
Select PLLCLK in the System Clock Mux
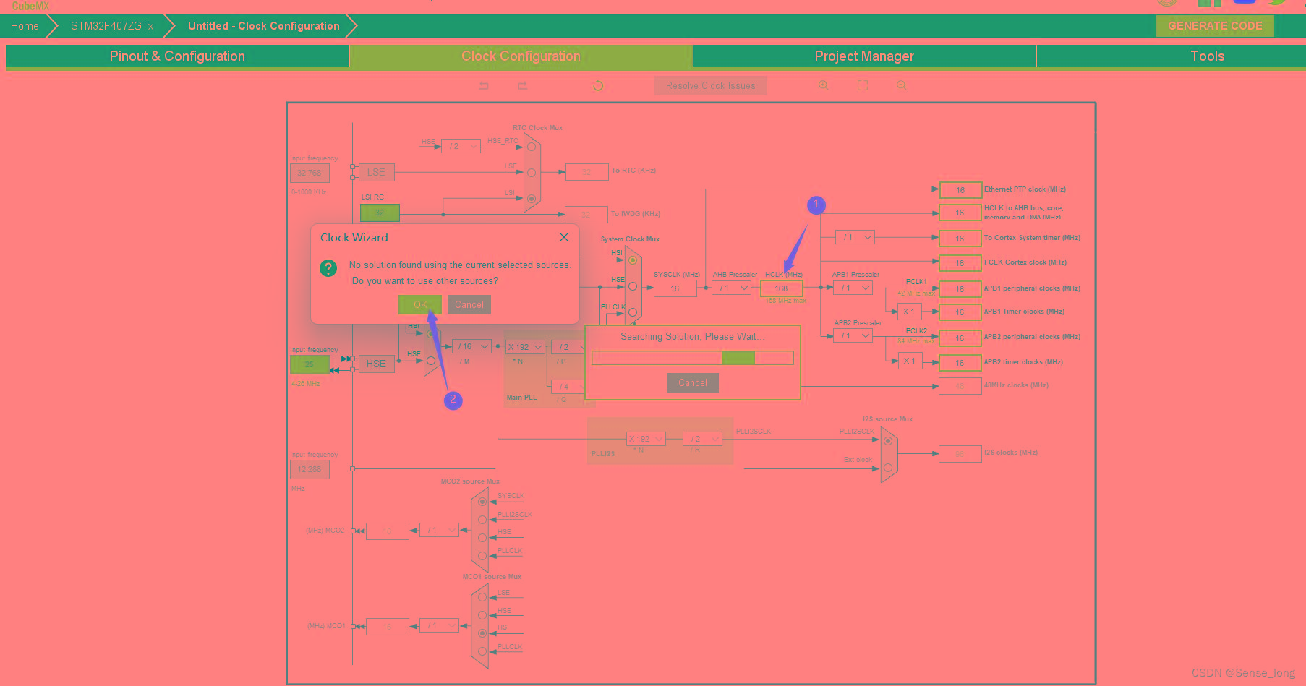tap(633, 312)
